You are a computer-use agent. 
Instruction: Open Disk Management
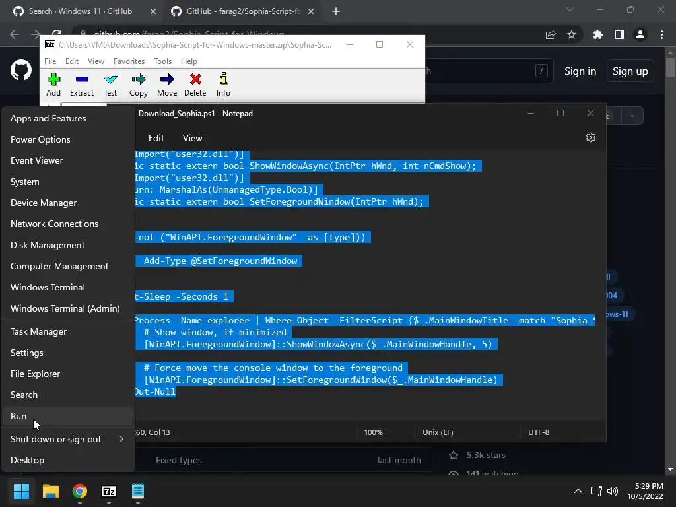[x=68, y=245]
